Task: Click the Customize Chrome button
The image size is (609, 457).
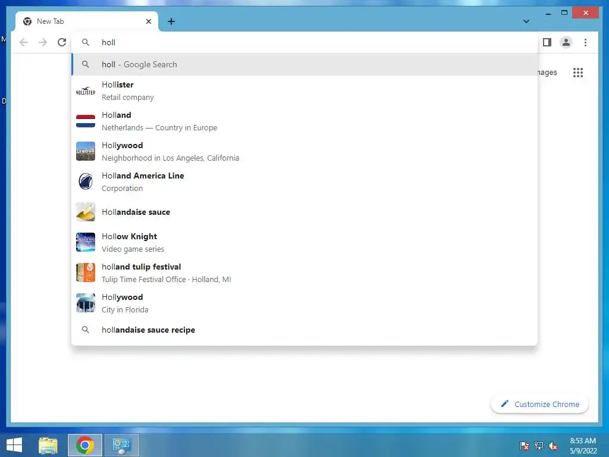Action: (539, 404)
